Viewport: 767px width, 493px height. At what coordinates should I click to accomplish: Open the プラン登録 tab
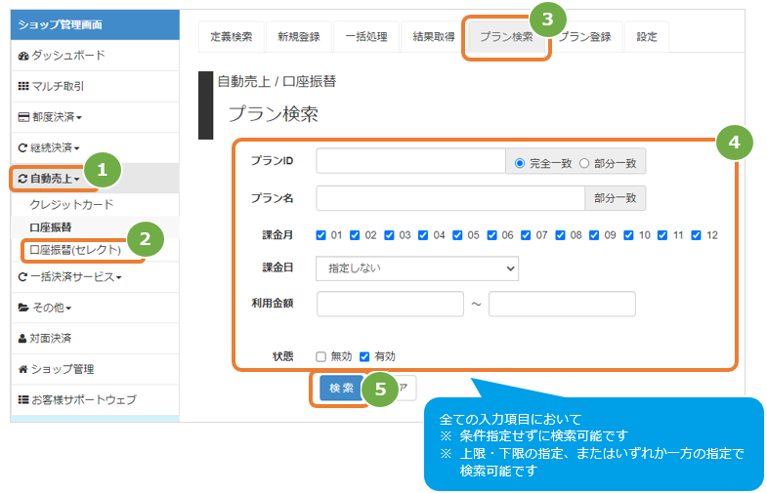585,37
